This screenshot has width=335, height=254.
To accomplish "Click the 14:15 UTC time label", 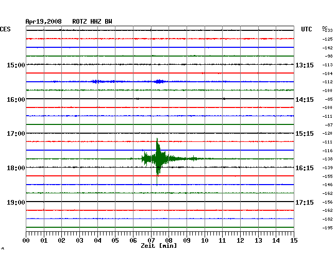I will pyautogui.click(x=305, y=100).
